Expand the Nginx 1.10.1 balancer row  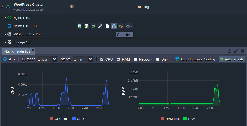pos(5,18)
